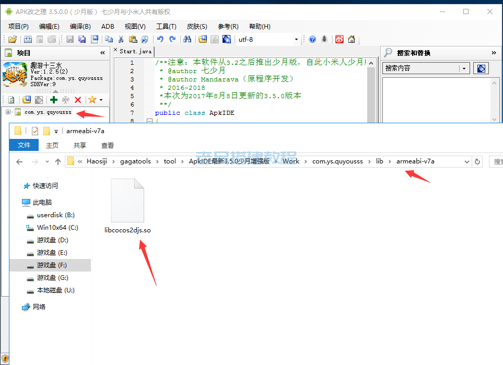503x365 pixels.
Task: Click the blue question mark help icon
Action: pos(312,39)
